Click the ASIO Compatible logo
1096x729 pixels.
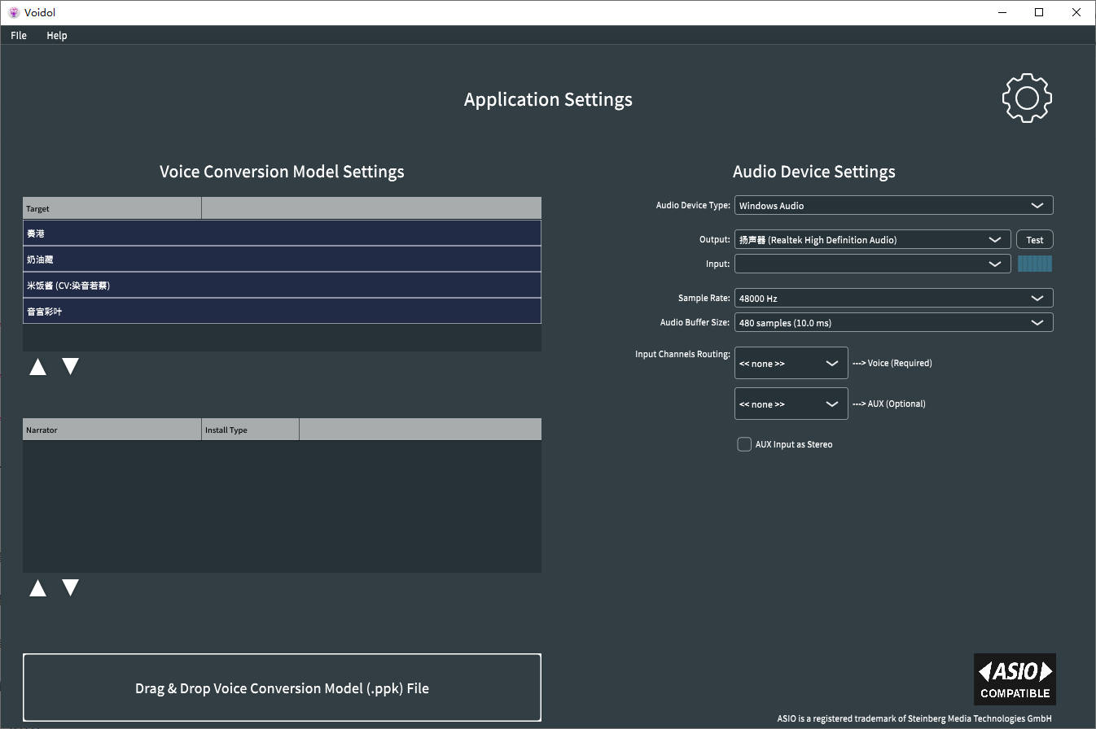pos(1015,679)
